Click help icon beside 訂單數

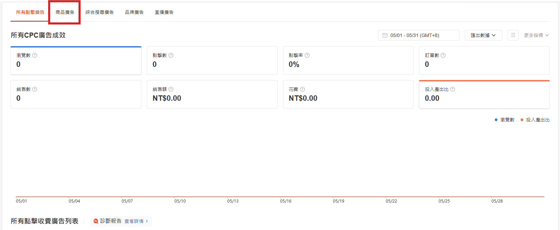pyautogui.click(x=443, y=55)
